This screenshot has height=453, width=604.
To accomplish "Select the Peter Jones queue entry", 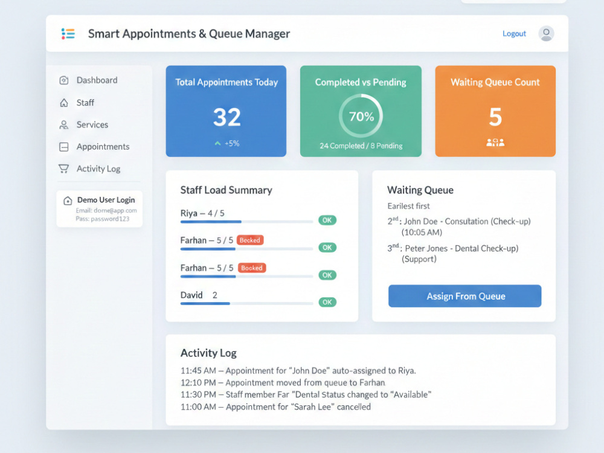I will (x=453, y=254).
